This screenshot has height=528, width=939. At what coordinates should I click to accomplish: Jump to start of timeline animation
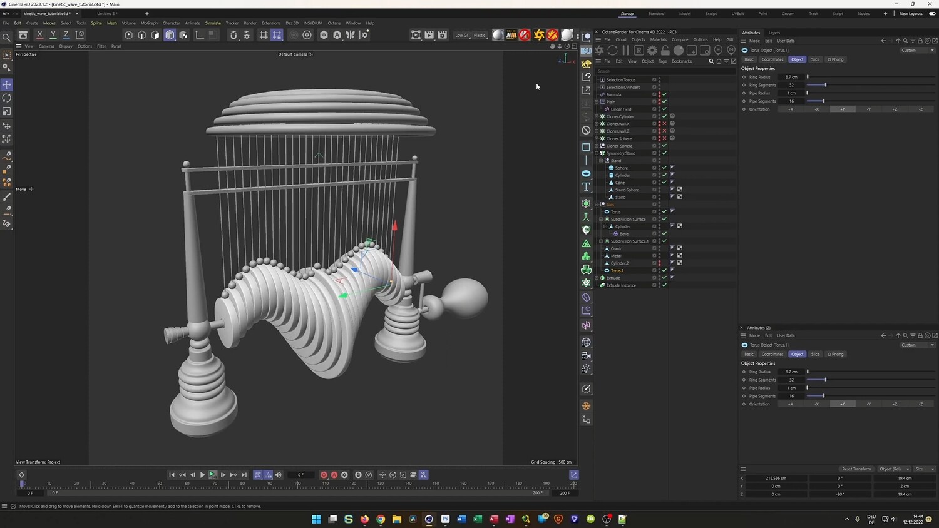click(172, 475)
